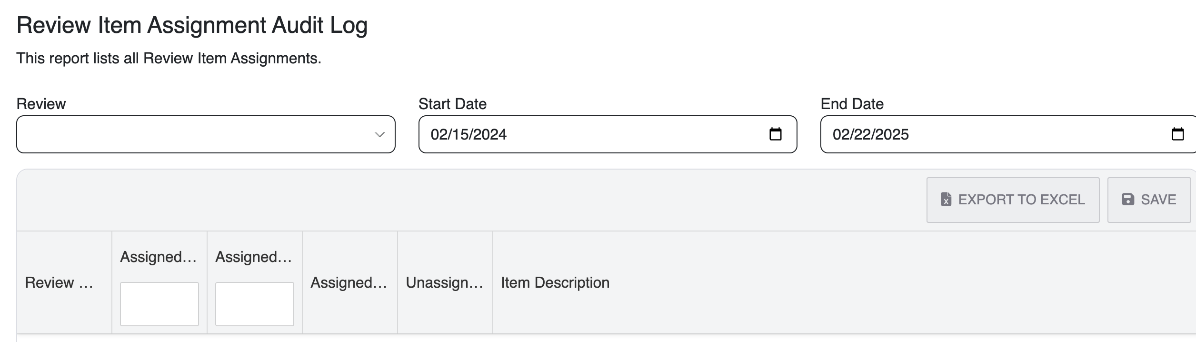Click the Excel file icon on export button
The image size is (1196, 342).
click(946, 200)
